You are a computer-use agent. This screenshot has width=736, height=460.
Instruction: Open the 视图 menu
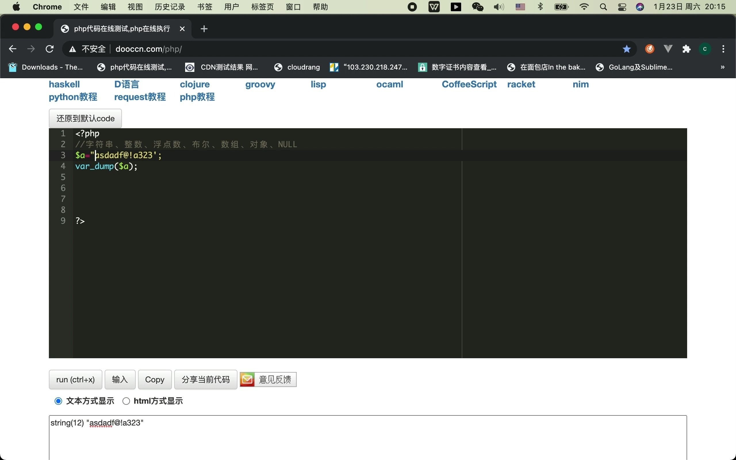[135, 7]
